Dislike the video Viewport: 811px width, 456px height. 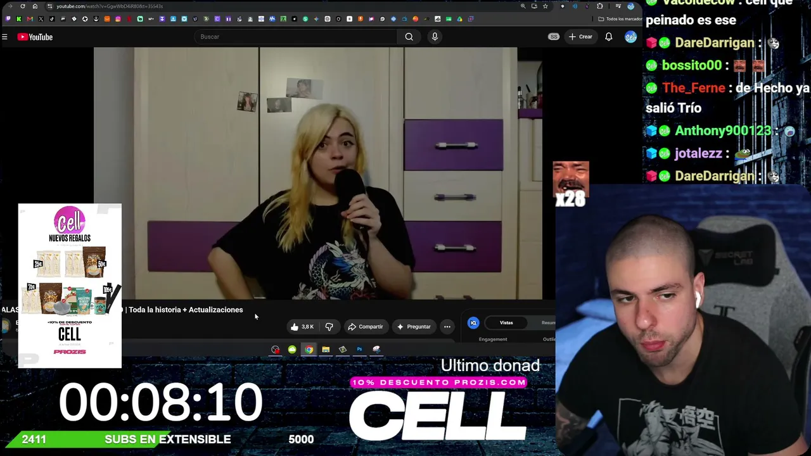(329, 327)
